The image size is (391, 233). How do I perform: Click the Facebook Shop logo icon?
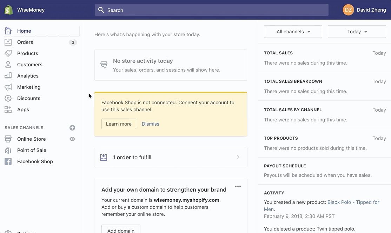click(x=8, y=161)
